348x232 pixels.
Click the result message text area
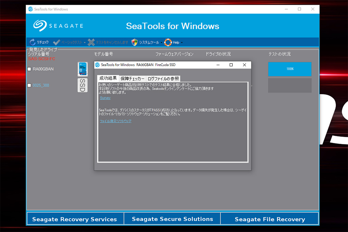[173, 122]
